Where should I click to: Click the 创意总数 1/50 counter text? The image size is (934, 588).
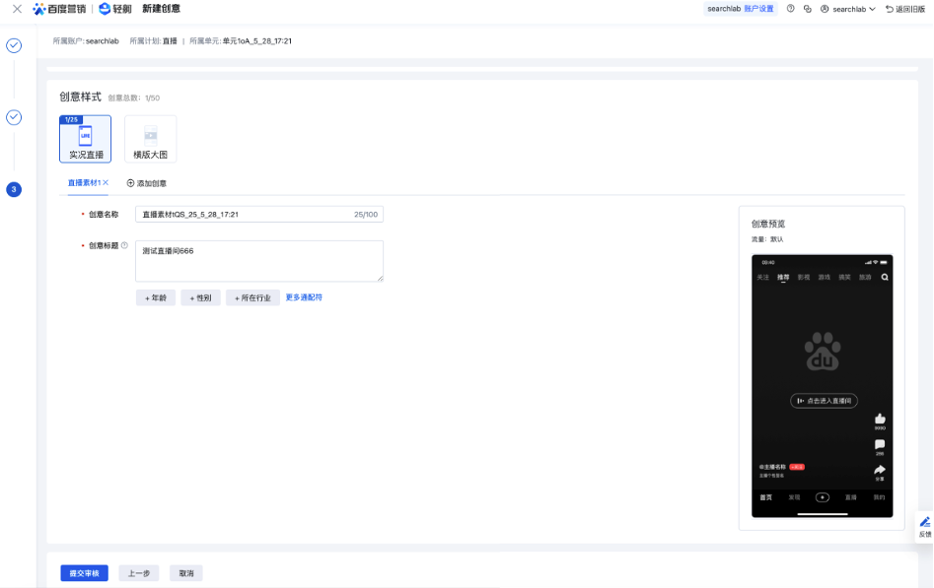coord(134,98)
